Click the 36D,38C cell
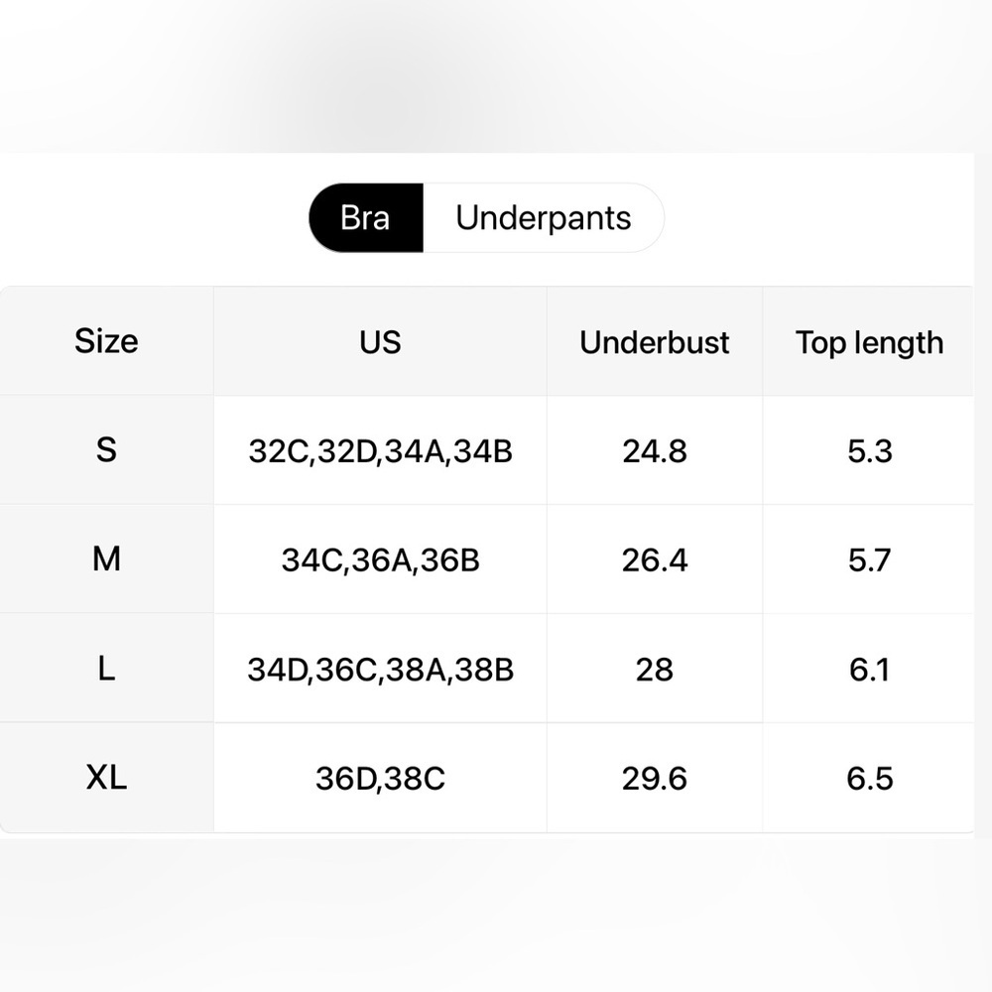 pos(380,778)
